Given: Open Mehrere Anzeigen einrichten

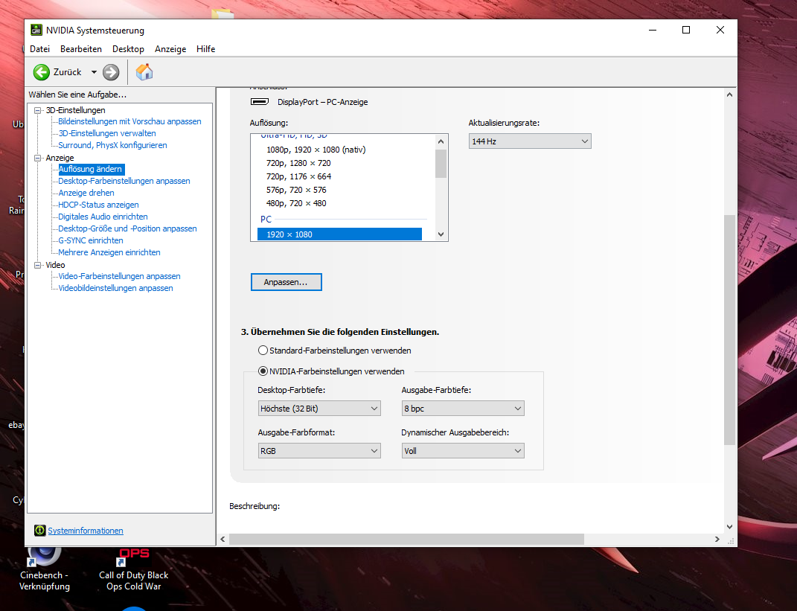Looking at the screenshot, I should 109,252.
